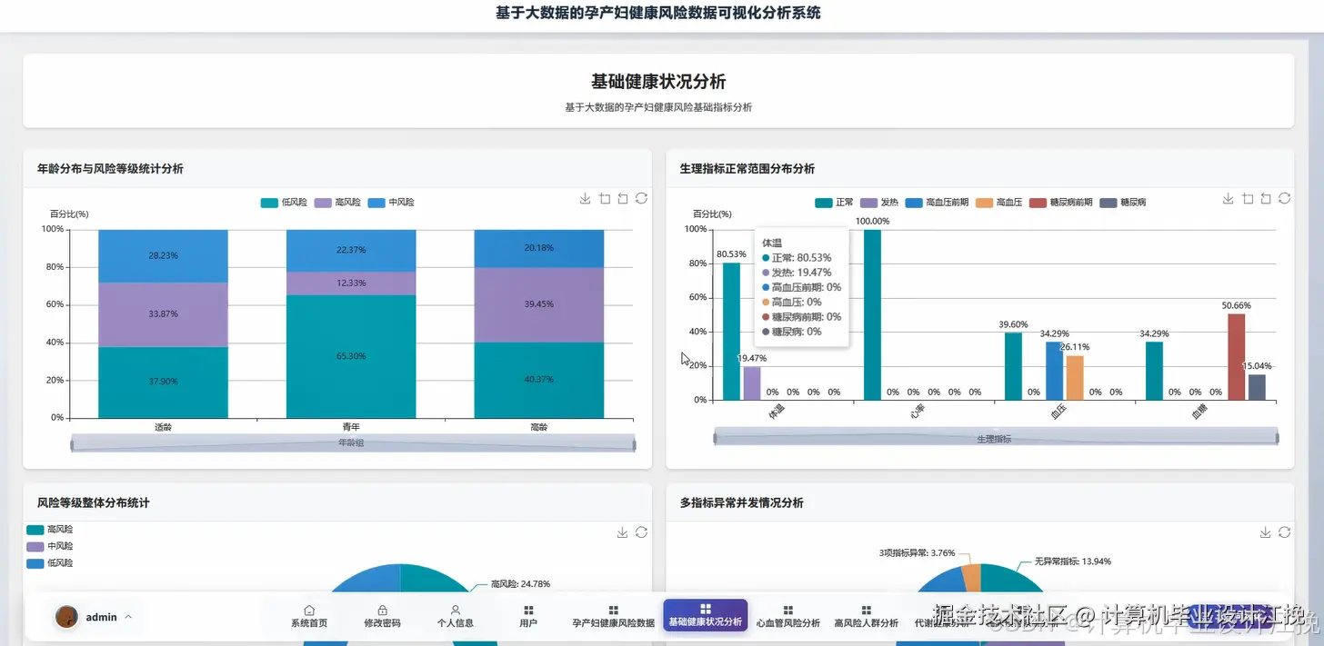Open 用户 via the grid icon
This screenshot has width=1324, height=646.
[x=528, y=611]
